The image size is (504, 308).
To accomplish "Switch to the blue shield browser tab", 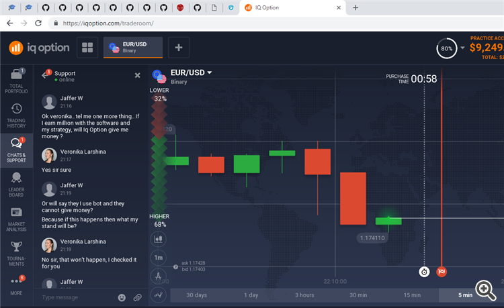I will tap(230, 7).
